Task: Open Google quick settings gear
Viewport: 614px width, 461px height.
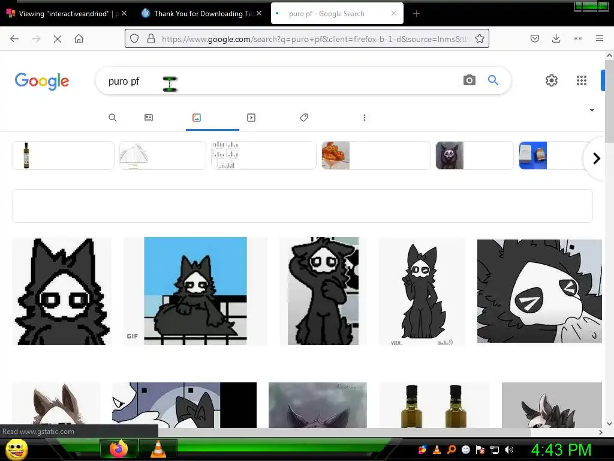Action: click(x=552, y=80)
